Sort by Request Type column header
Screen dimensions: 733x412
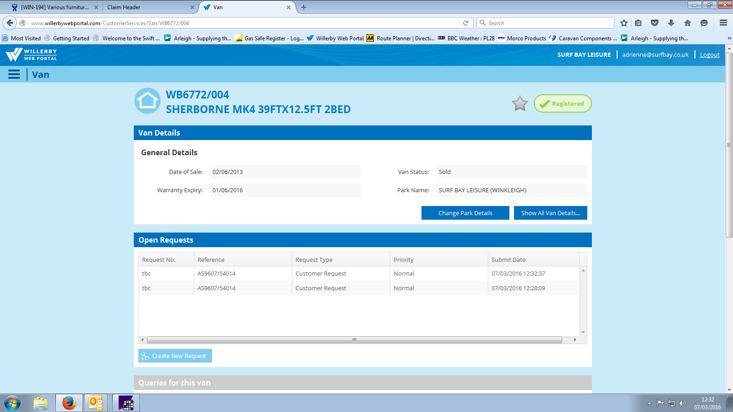click(x=341, y=260)
